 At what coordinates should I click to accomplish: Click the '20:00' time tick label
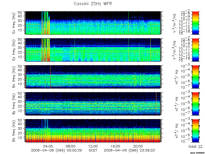138,146
